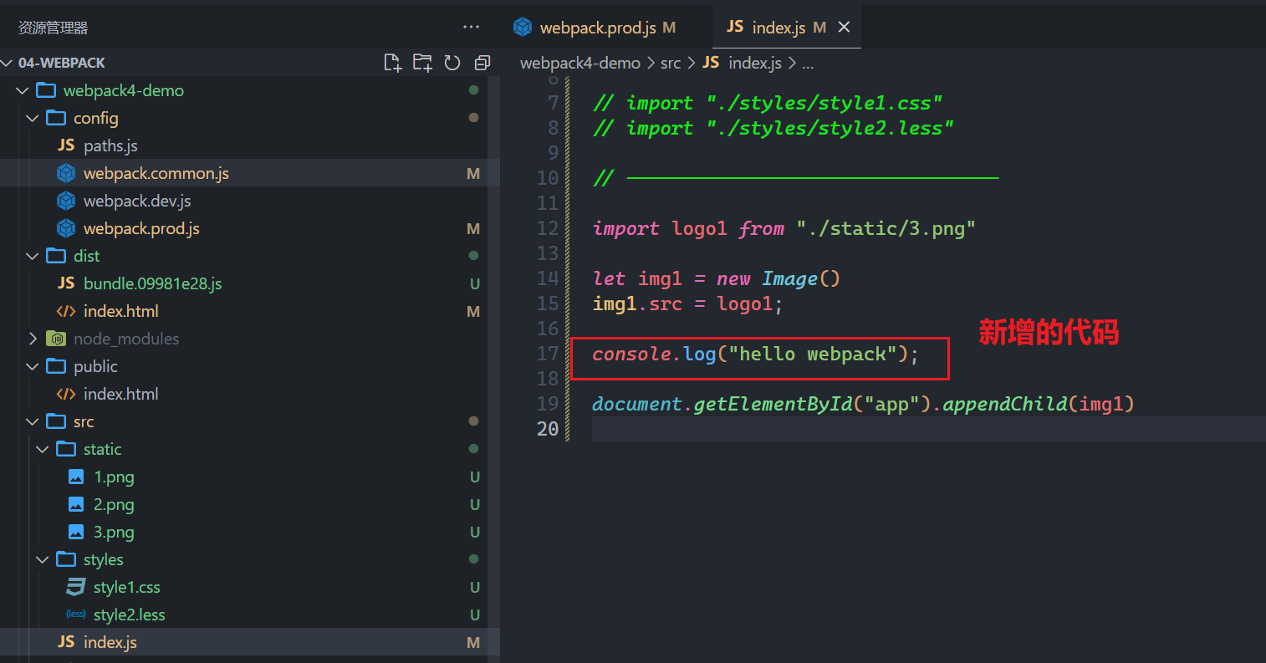Click the image icon beside 2.png
This screenshot has height=663, width=1266.
[76, 504]
